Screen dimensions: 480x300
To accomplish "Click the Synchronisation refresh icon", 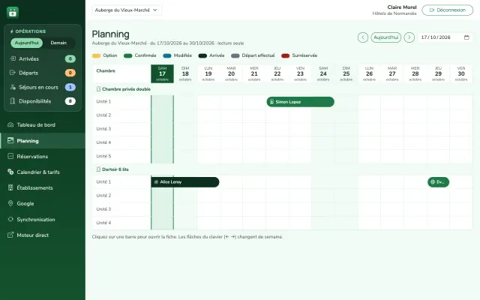I will [x=10, y=219].
